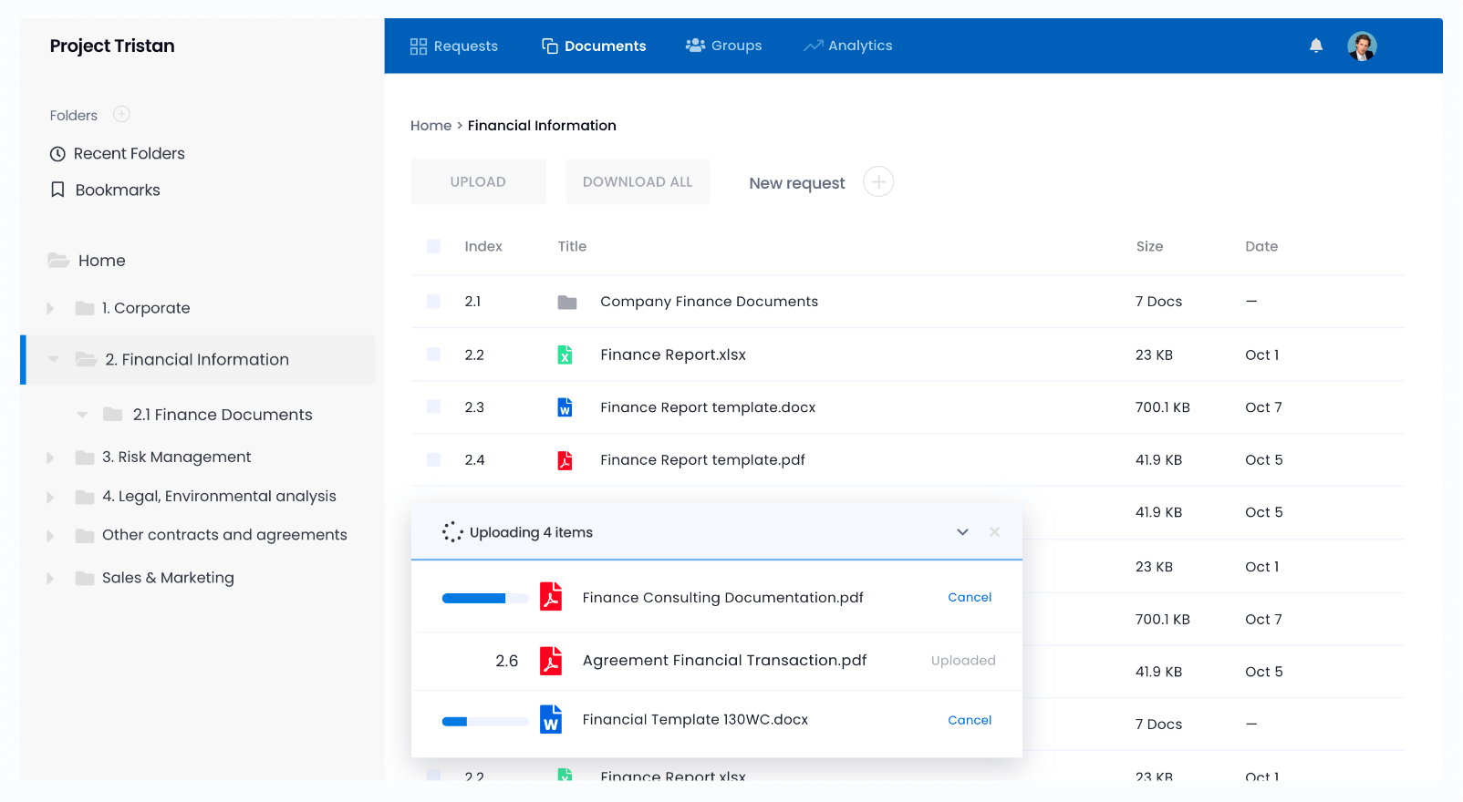Select the checkbox for row 2.4
The height and width of the screenshot is (802, 1463).
pyautogui.click(x=433, y=460)
